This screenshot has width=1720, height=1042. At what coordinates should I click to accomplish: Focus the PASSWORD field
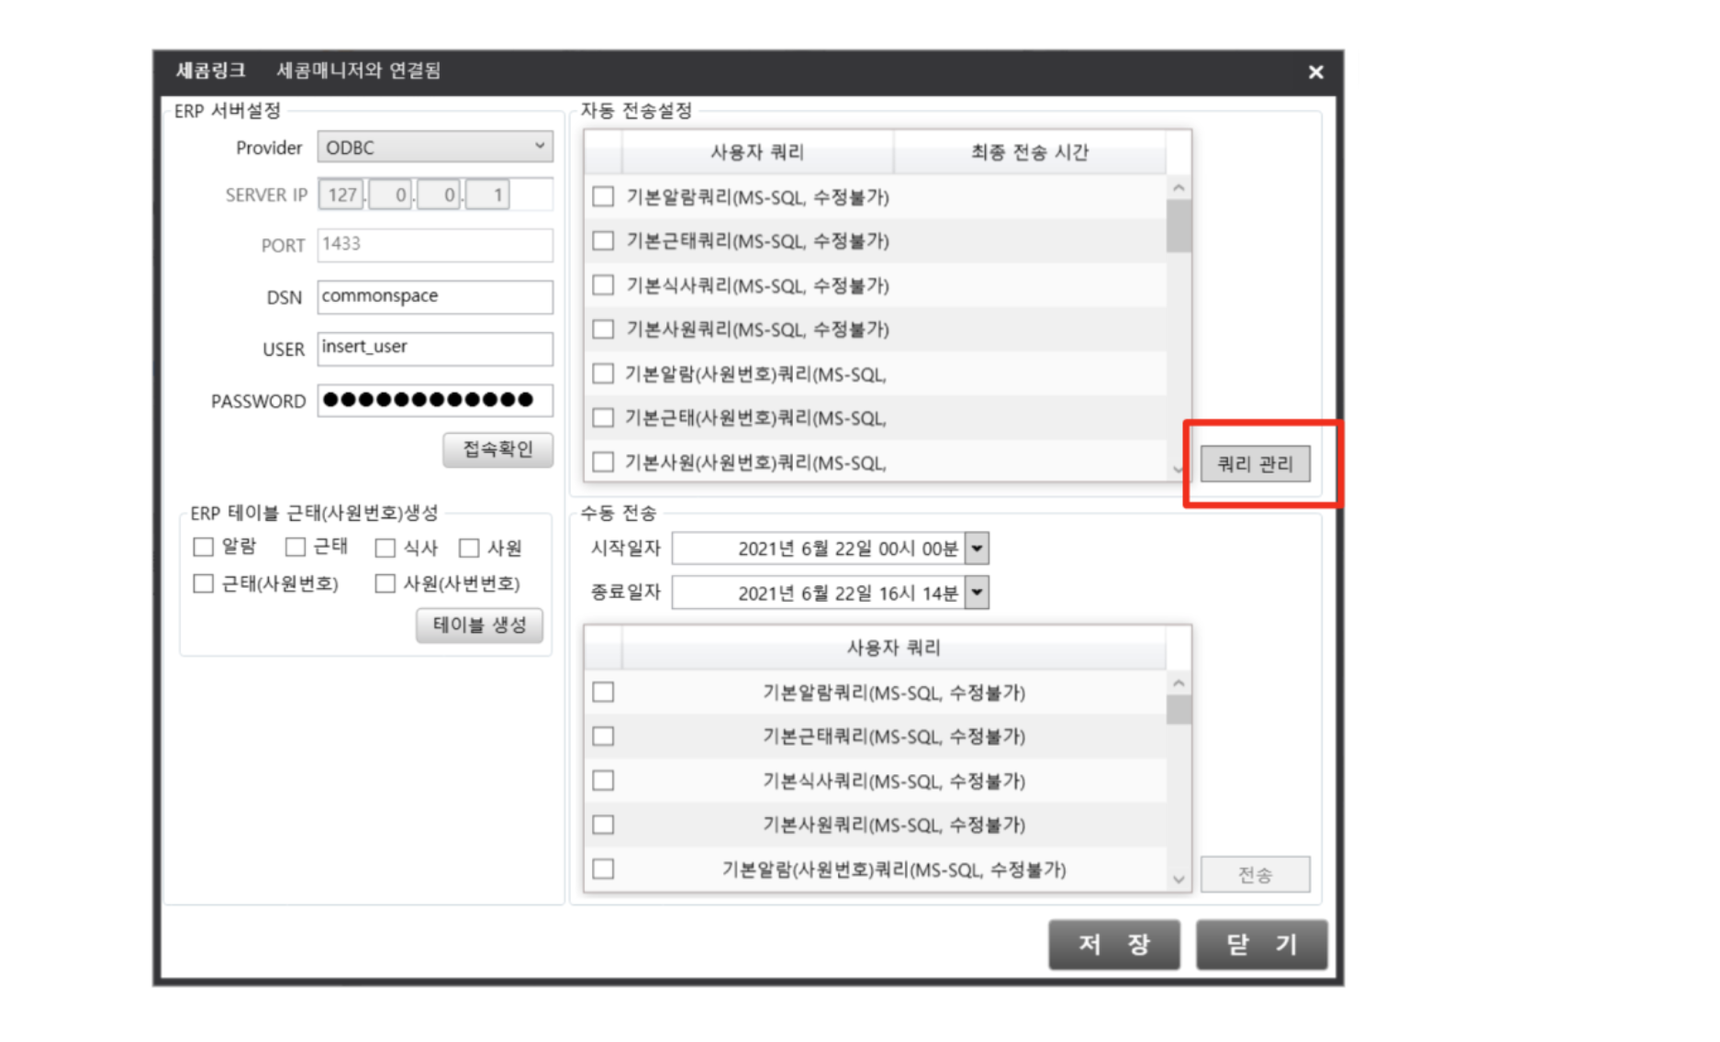(435, 400)
